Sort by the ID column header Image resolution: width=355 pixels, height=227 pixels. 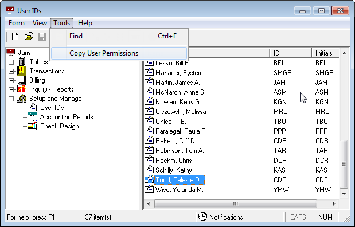(291, 53)
